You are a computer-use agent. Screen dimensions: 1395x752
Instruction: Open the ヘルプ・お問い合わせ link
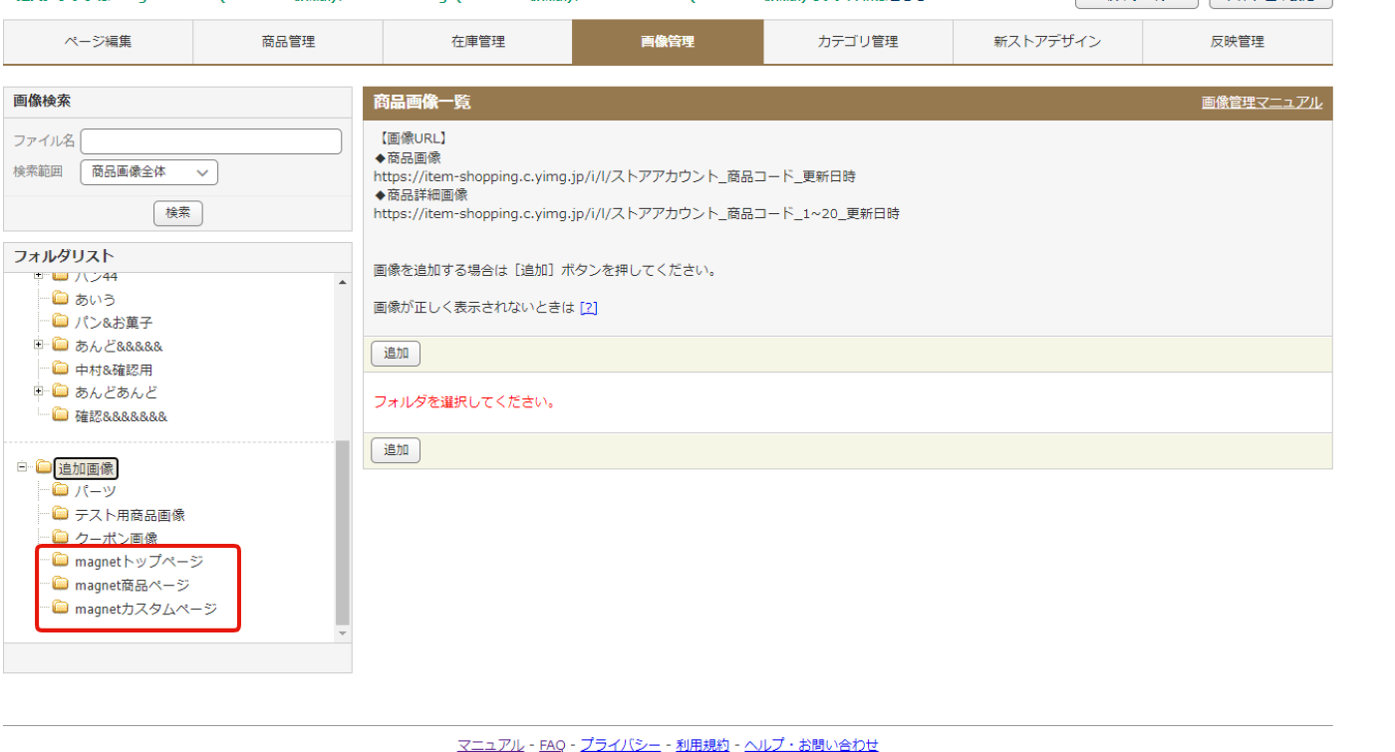pyautogui.click(x=811, y=745)
